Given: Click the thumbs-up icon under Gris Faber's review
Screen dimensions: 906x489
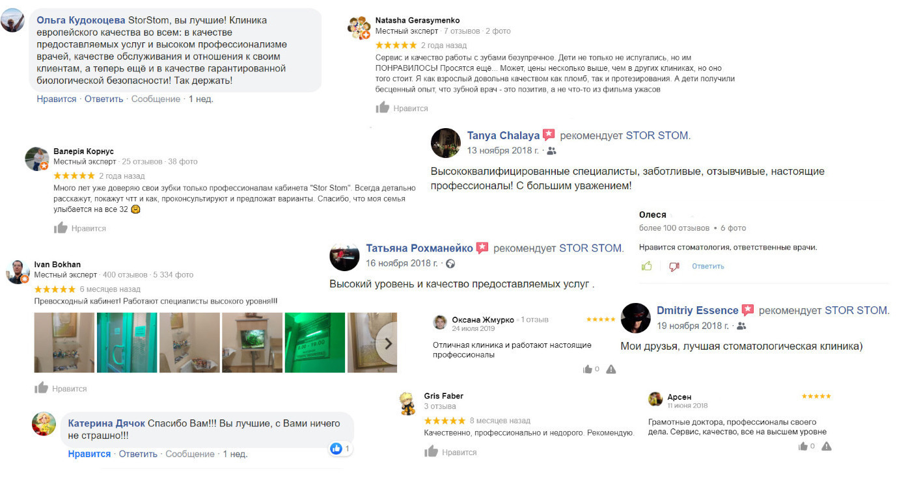Looking at the screenshot, I should point(431,451).
